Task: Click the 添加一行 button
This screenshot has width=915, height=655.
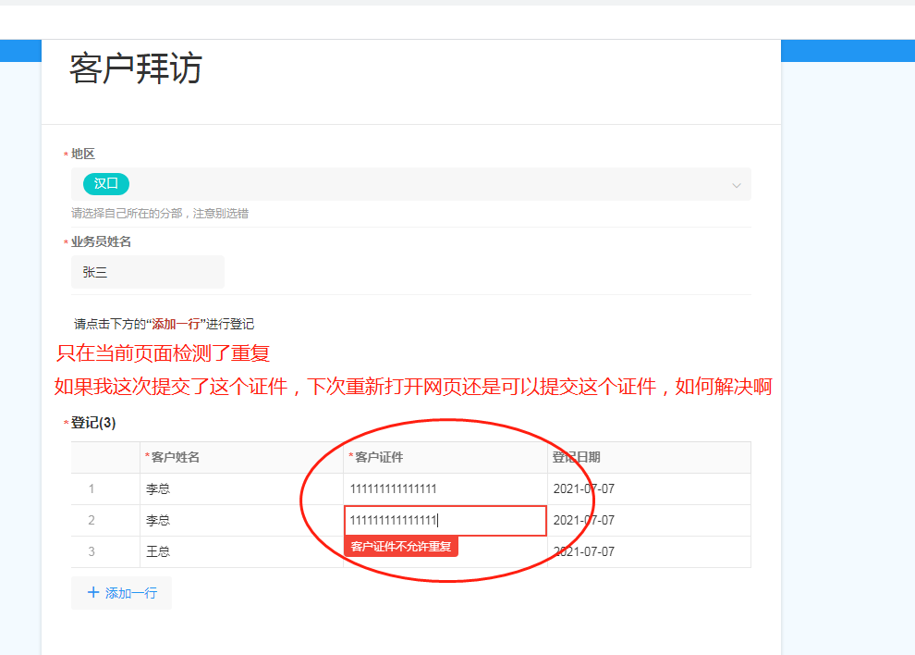Action: (x=121, y=593)
